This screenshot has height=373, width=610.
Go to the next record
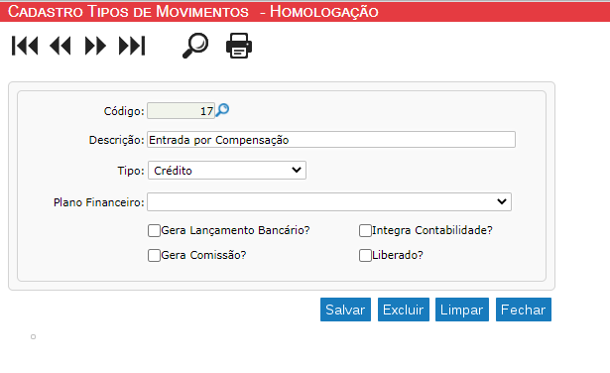tap(95, 46)
